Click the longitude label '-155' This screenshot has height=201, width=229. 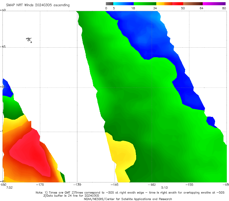pos(189,185)
